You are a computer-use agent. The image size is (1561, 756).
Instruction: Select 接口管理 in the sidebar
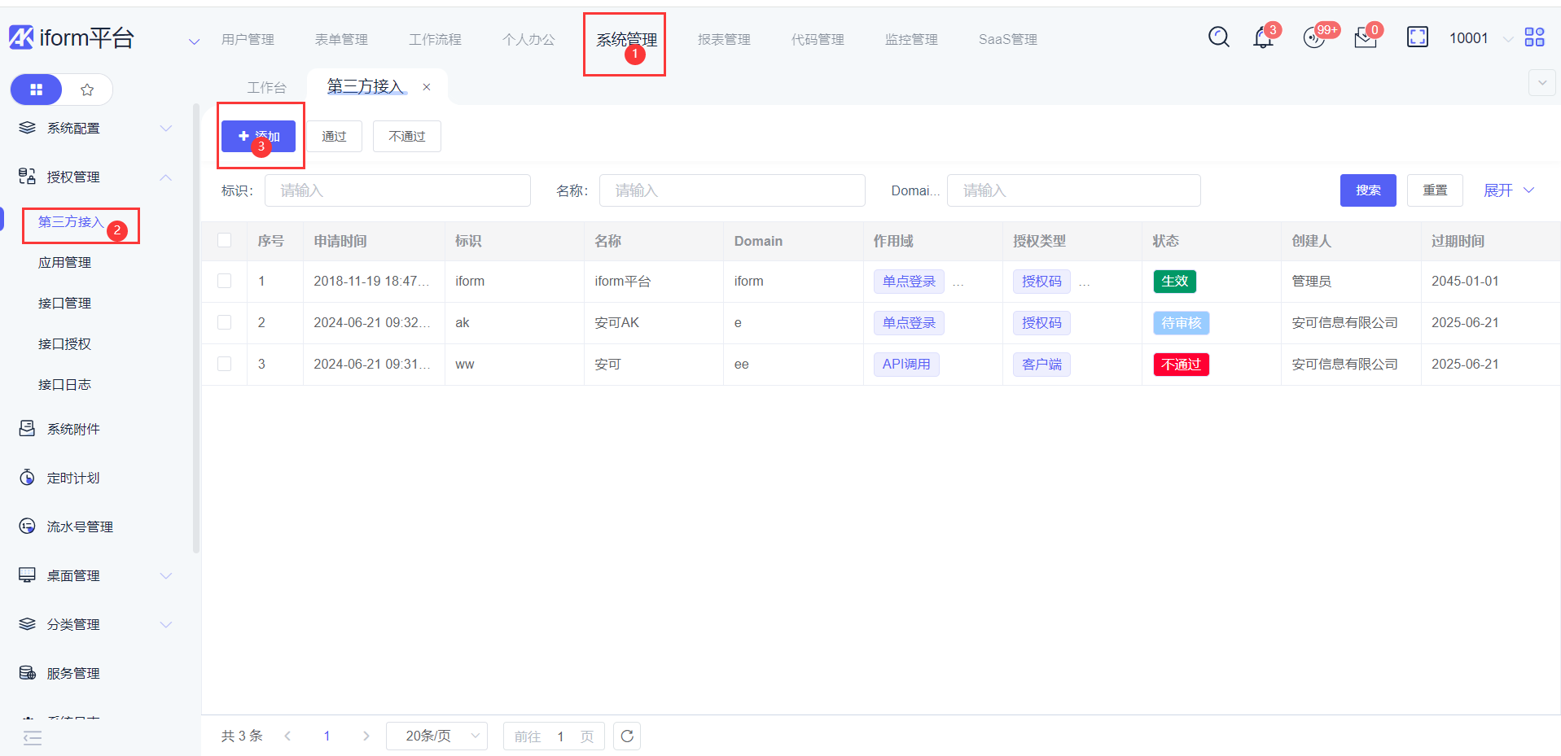click(64, 303)
